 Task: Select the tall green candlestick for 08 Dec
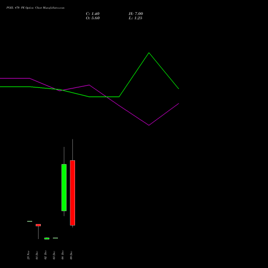pos(64,188)
